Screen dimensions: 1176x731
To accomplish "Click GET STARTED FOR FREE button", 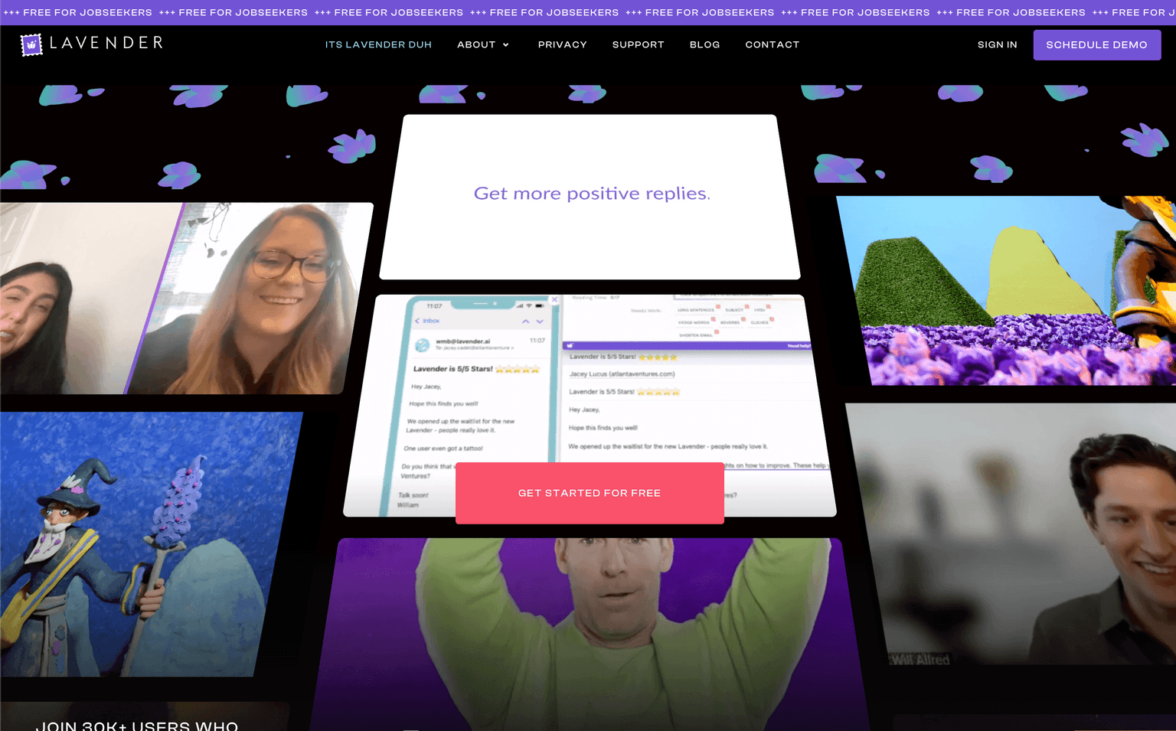I will 590,493.
